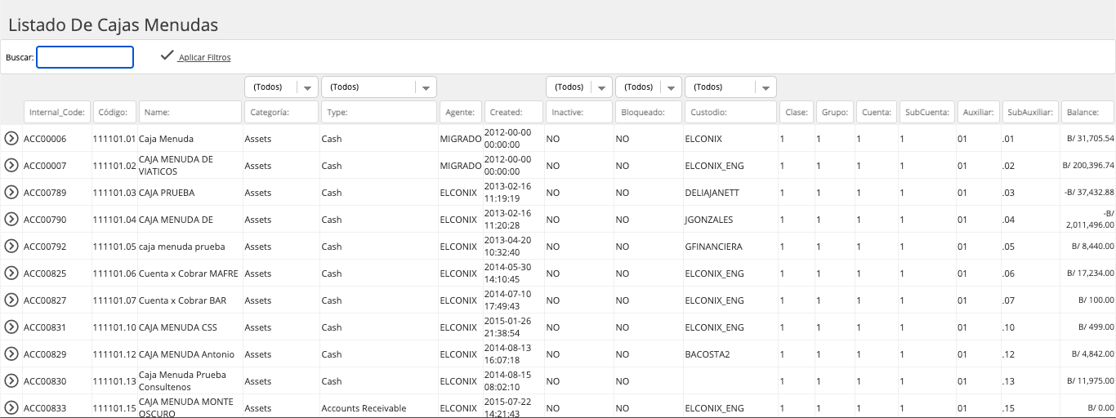Open the Bloqueado (Todos) dropdown
Image resolution: width=1116 pixels, height=418 pixels.
pos(649,87)
